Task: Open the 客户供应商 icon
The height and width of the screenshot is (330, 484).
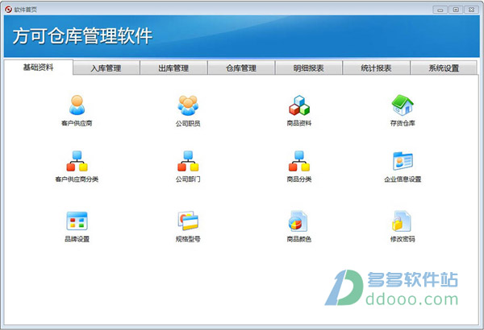Action: point(77,105)
